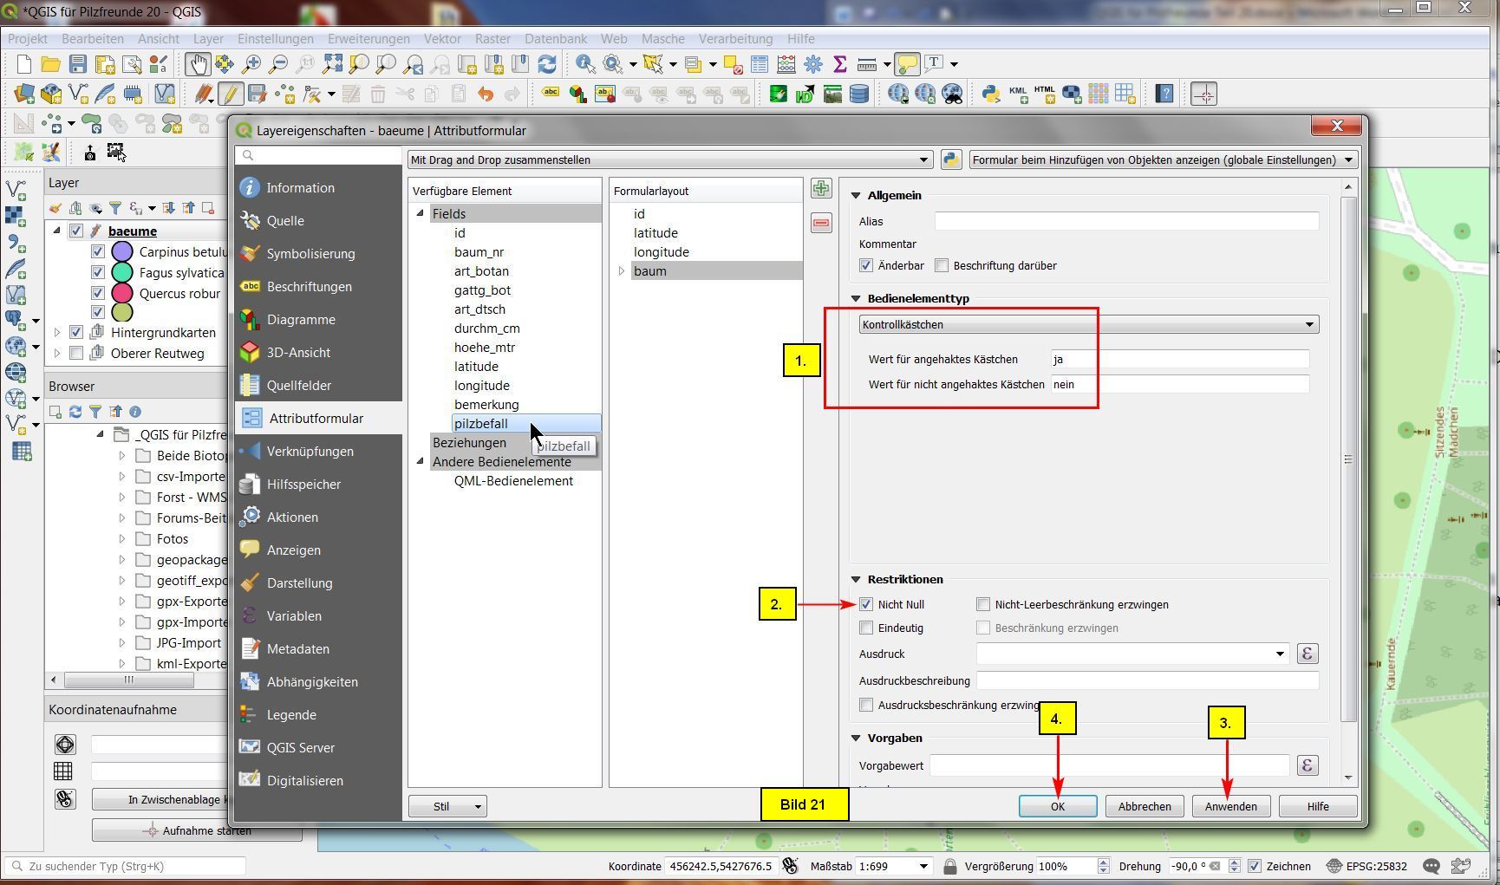
Task: Open the Kontrollkästchen widget type dropdown
Action: click(x=1088, y=325)
